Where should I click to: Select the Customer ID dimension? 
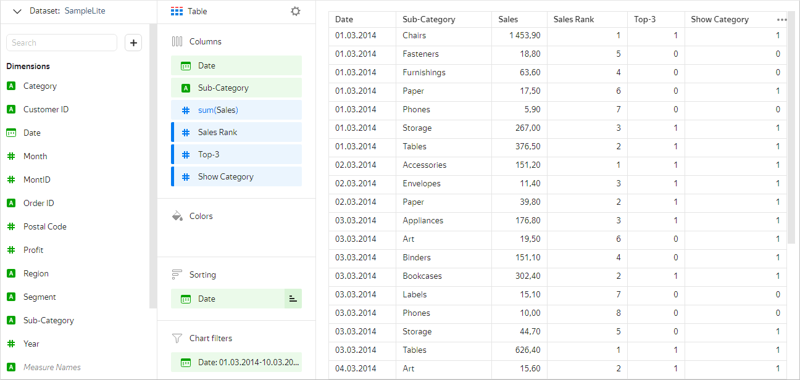(x=46, y=109)
